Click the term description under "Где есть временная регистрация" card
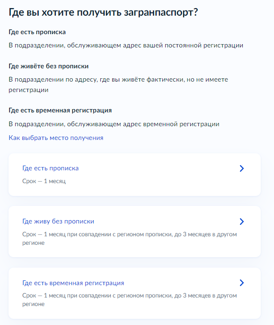 [130, 300]
